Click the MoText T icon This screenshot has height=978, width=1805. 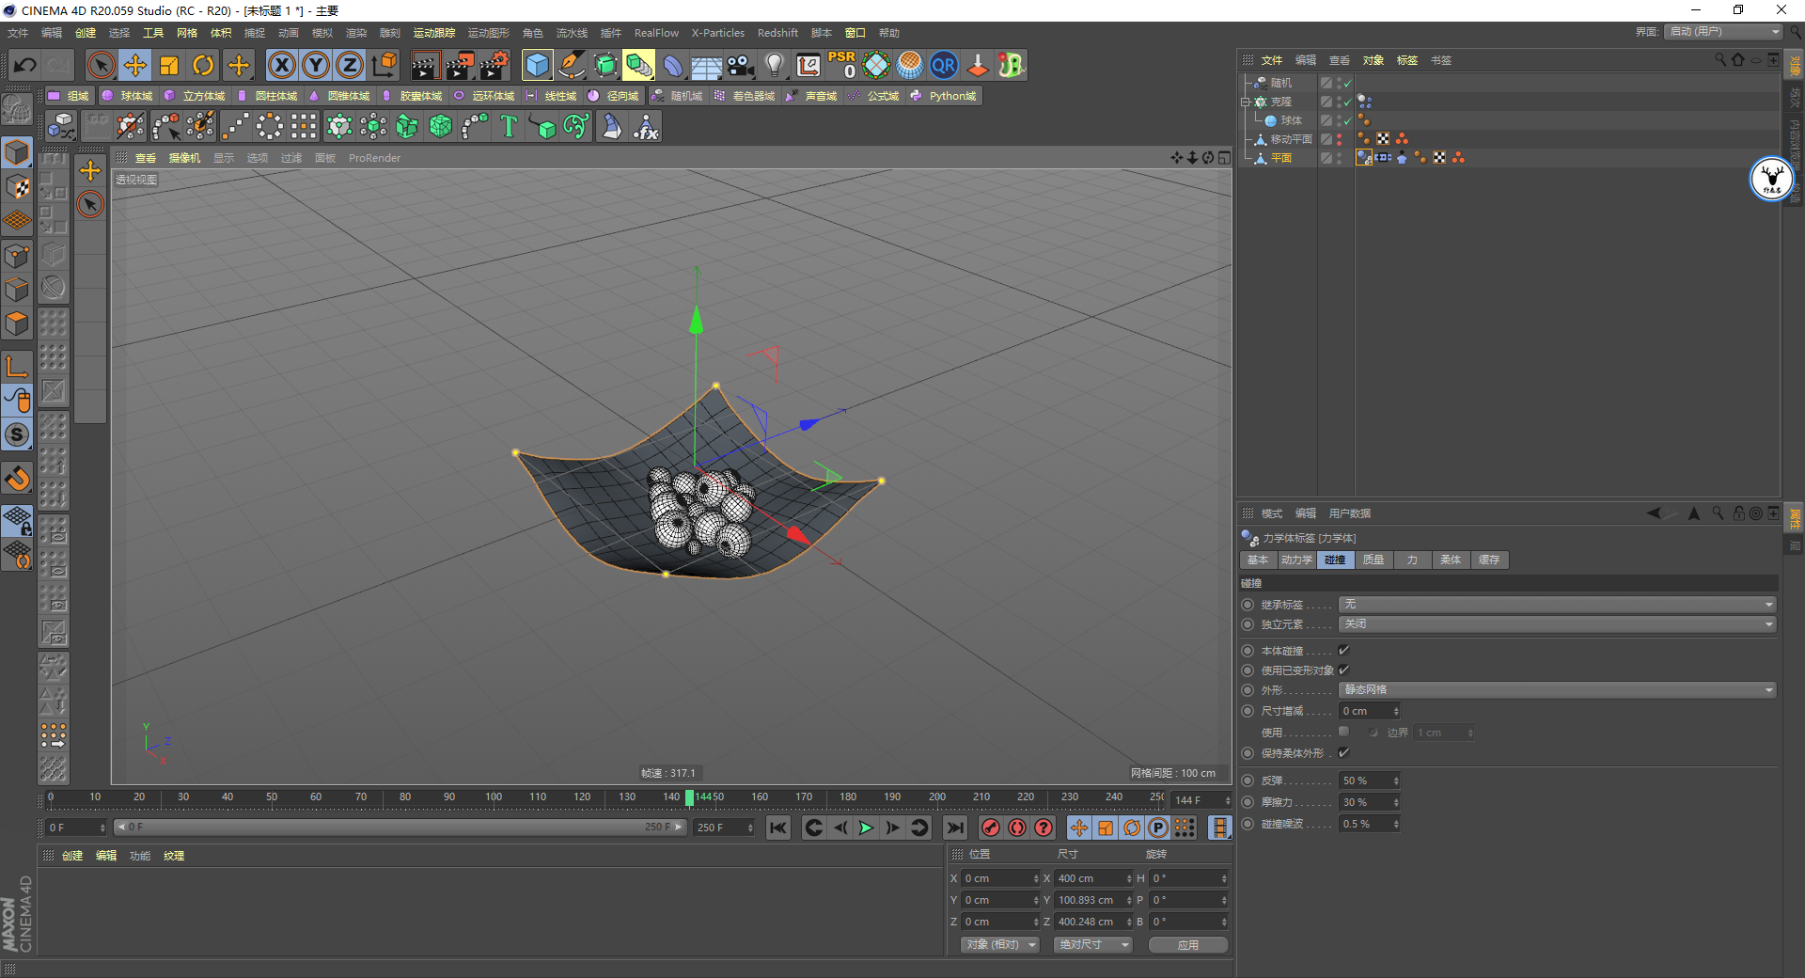(x=509, y=126)
